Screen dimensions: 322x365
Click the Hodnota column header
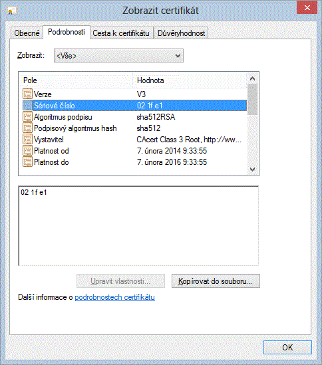click(190, 80)
